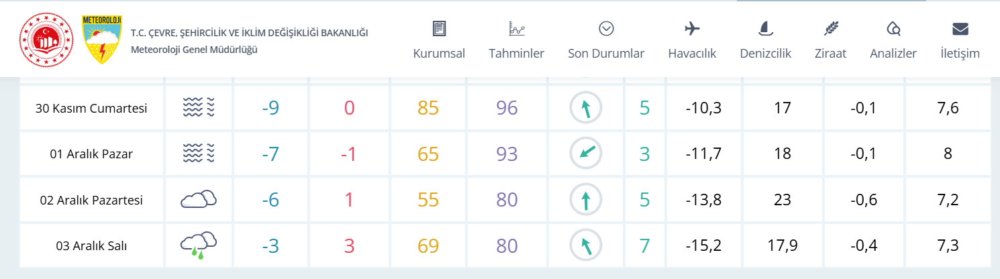Click the cloudy icon for 02 Aralık
Image resolution: width=1000 pixels, height=279 pixels.
point(199,199)
